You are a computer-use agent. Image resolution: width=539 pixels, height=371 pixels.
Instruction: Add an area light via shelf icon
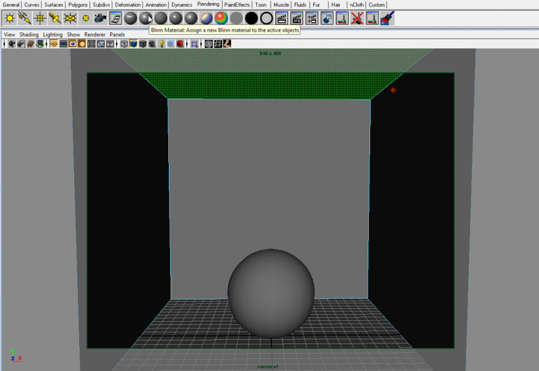point(70,19)
